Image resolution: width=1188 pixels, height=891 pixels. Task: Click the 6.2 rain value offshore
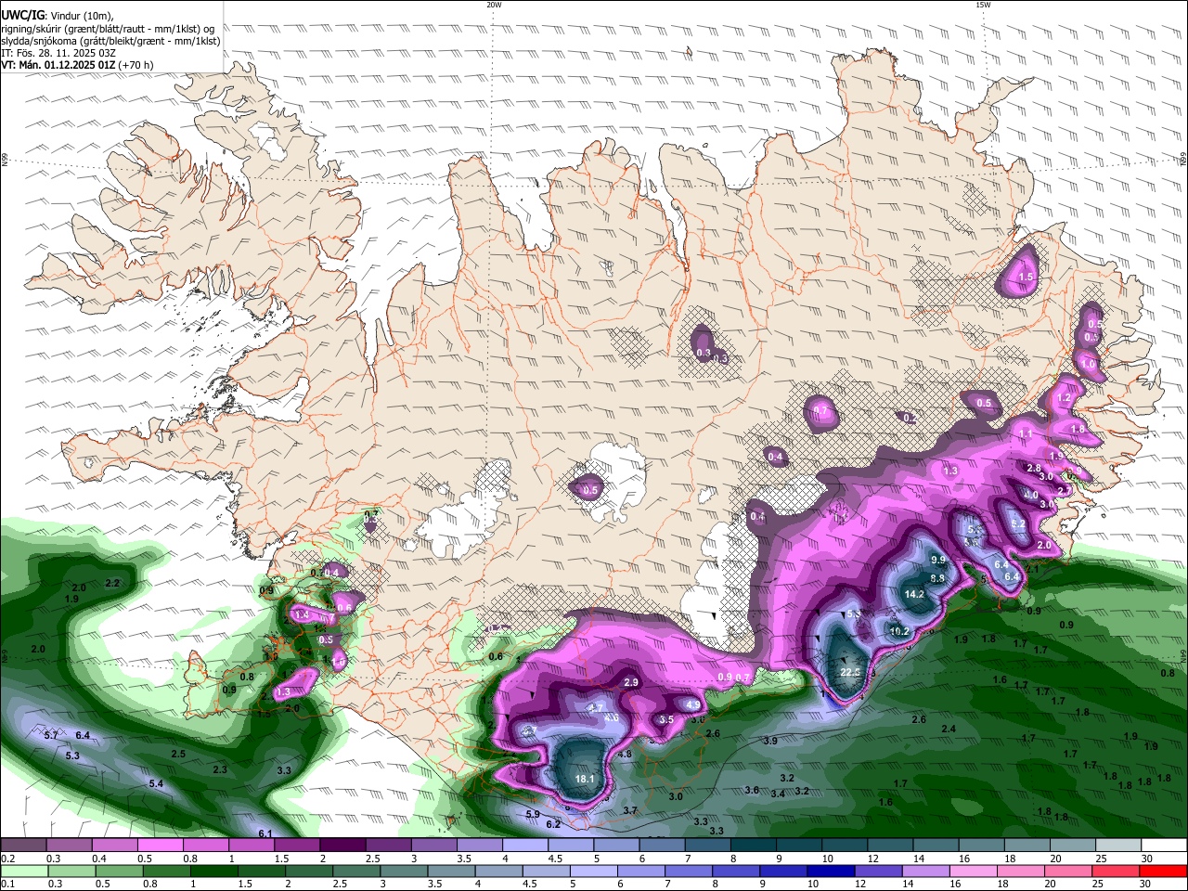tap(554, 824)
